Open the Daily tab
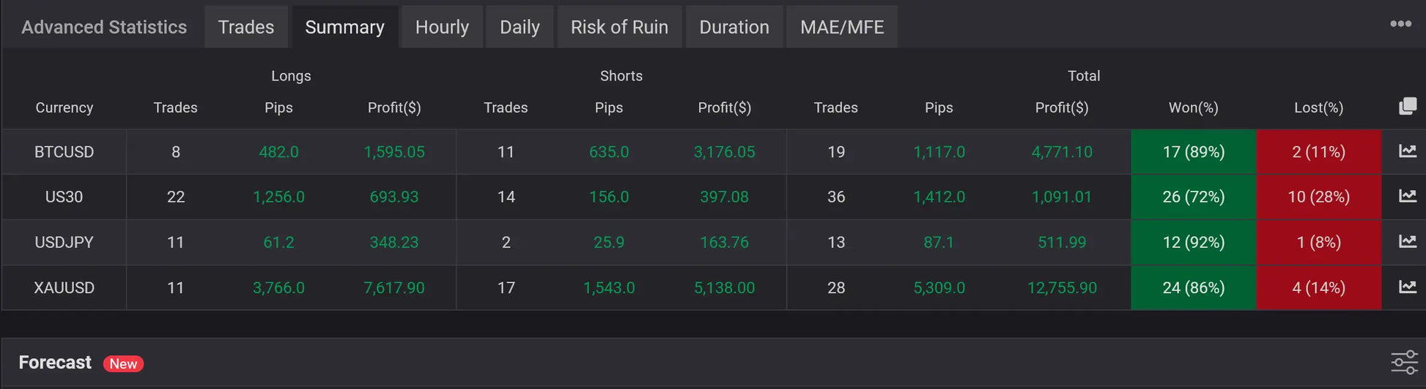The width and height of the screenshot is (1426, 389). 520,27
